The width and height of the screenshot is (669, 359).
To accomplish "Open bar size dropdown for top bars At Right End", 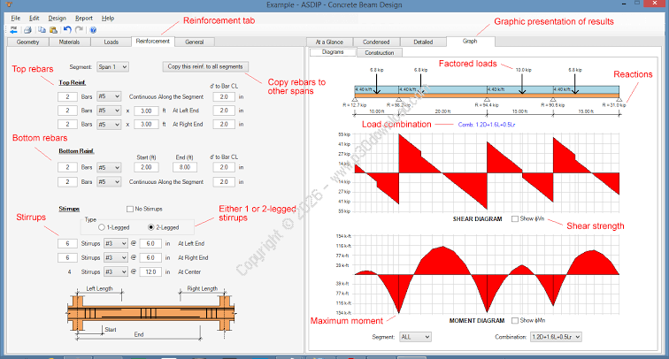I will [x=109, y=125].
